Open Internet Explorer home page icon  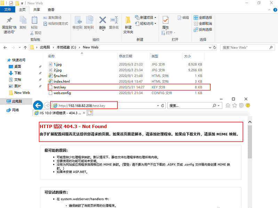[227, 105]
